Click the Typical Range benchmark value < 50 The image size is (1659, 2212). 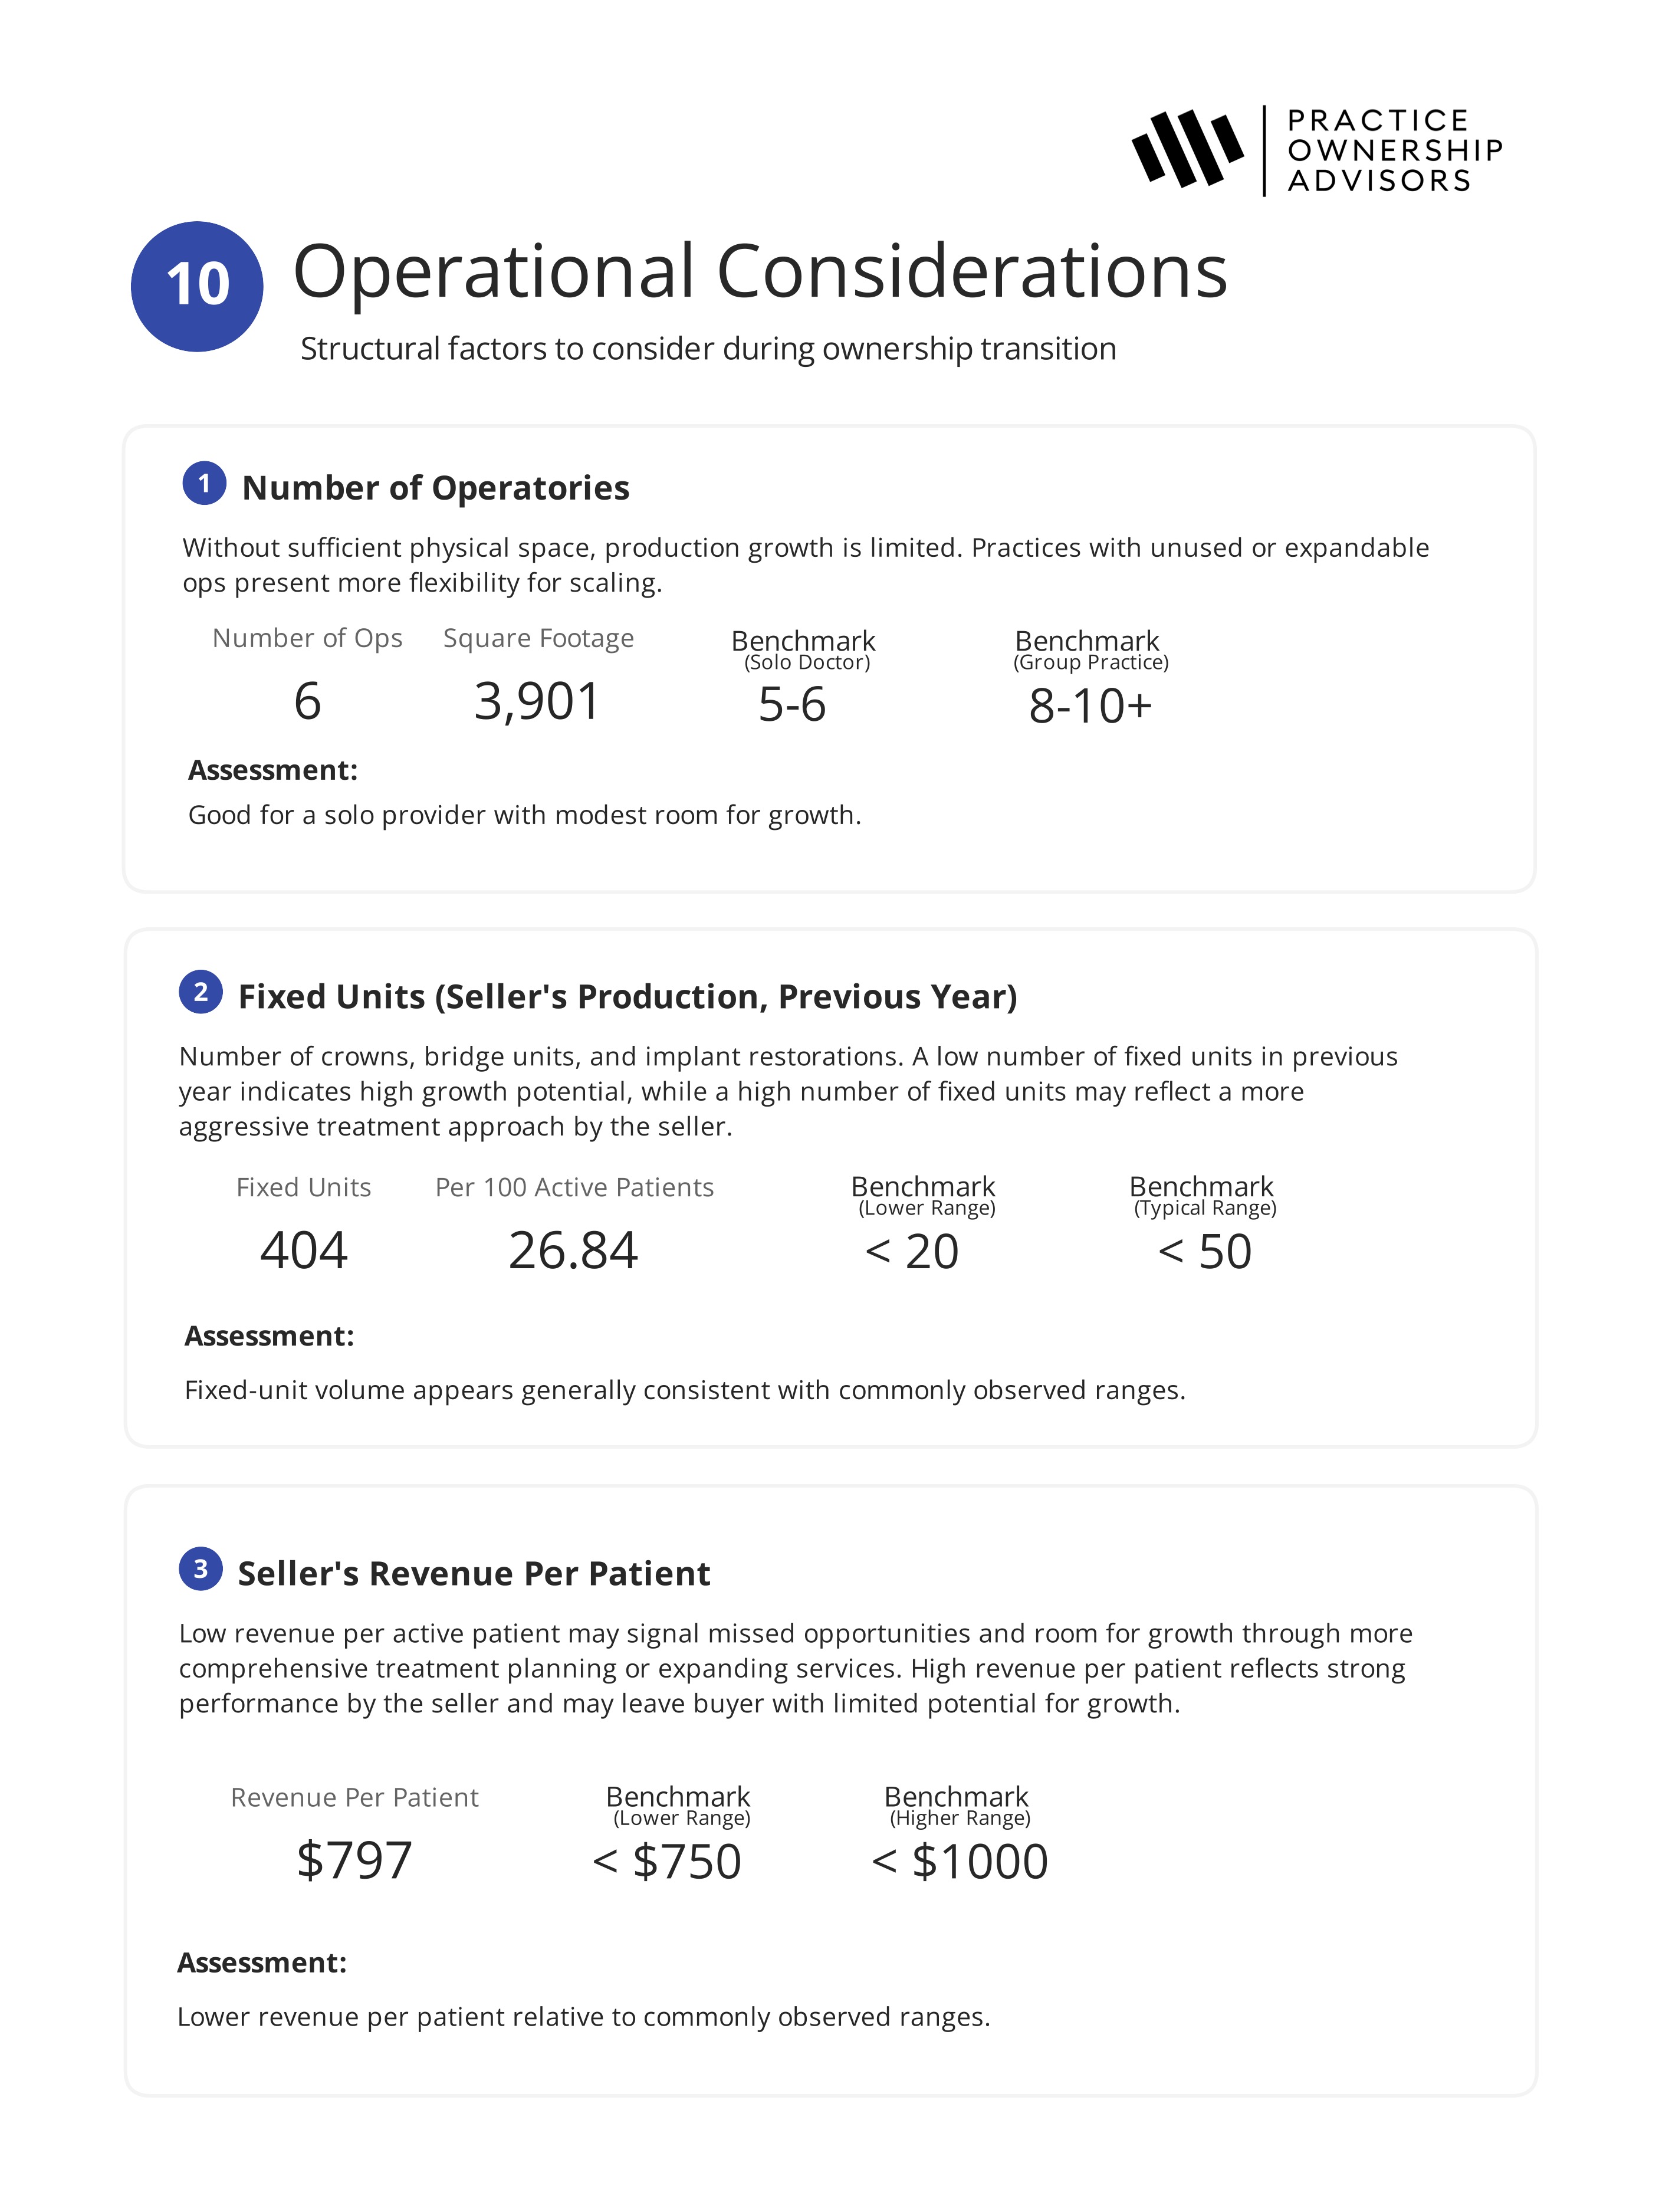pyautogui.click(x=1204, y=1252)
